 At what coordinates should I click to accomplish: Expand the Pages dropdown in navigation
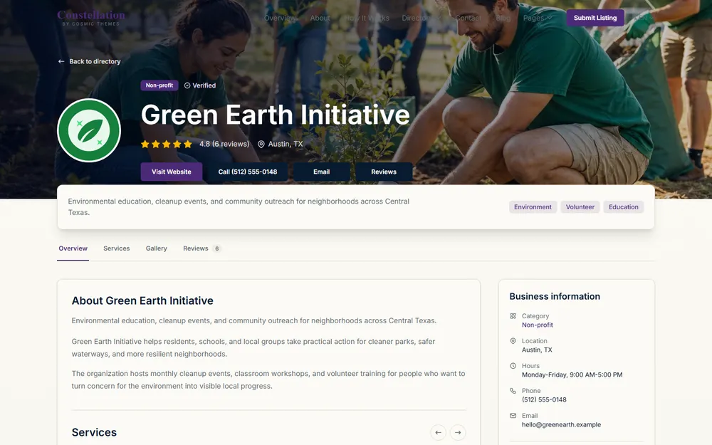[x=537, y=19]
